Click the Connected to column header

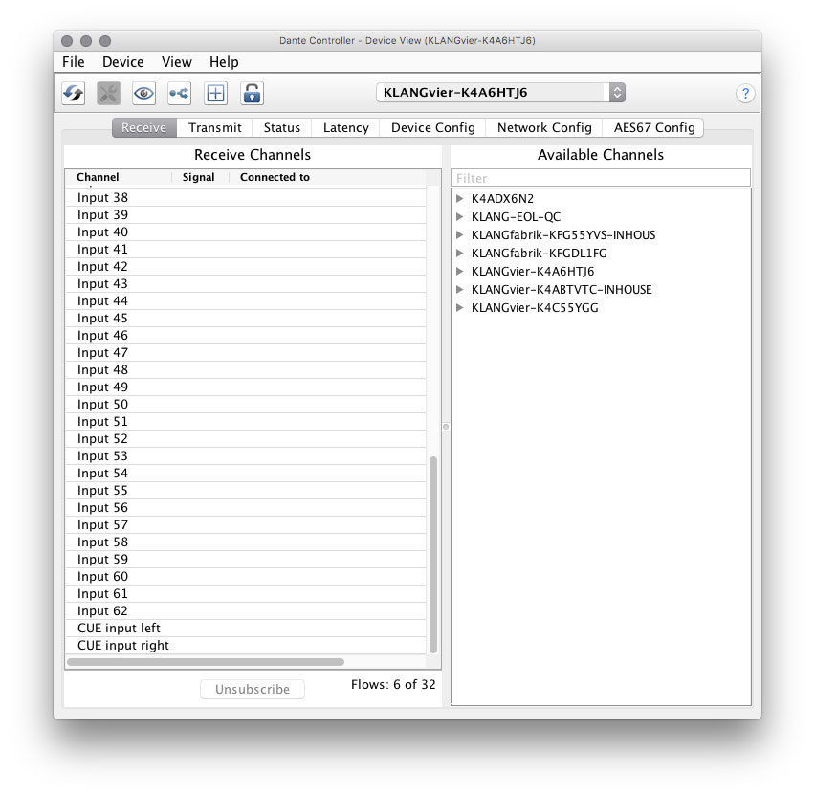(x=275, y=177)
